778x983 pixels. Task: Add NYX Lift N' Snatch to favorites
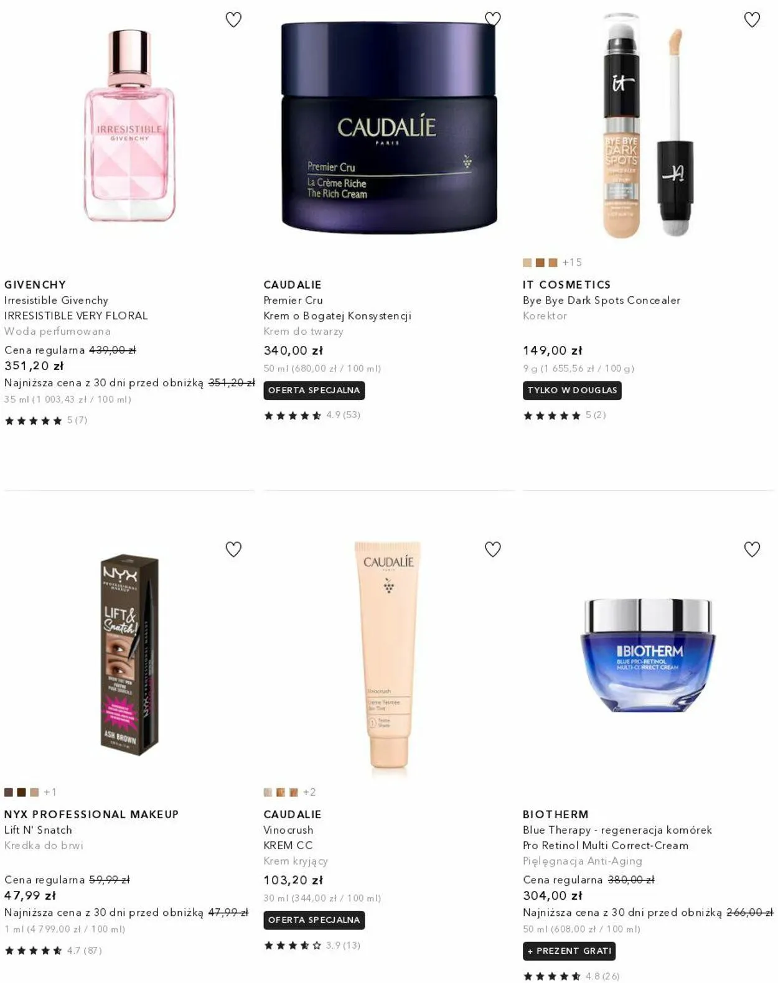click(233, 549)
